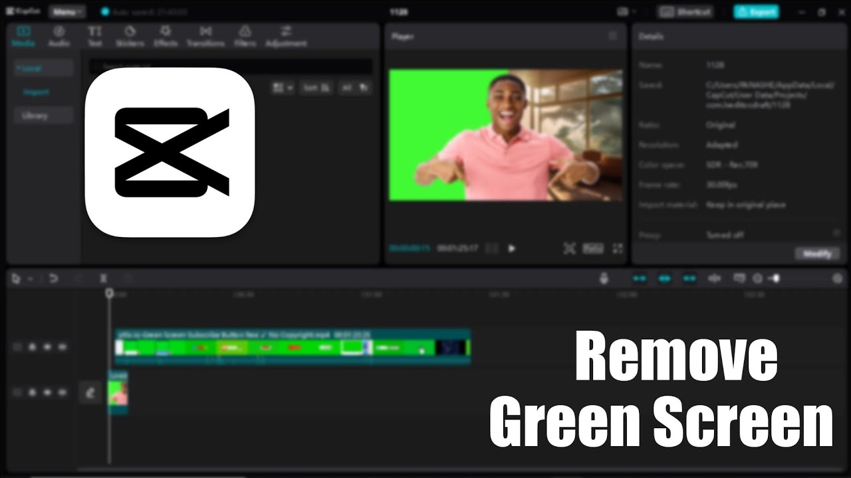Open the layout dropdown beside Shortcut
The image size is (851, 478).
pos(626,12)
